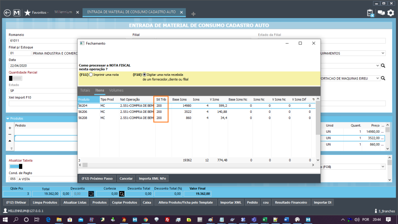
Task: Open the chat messages icon
Action: click(x=381, y=13)
